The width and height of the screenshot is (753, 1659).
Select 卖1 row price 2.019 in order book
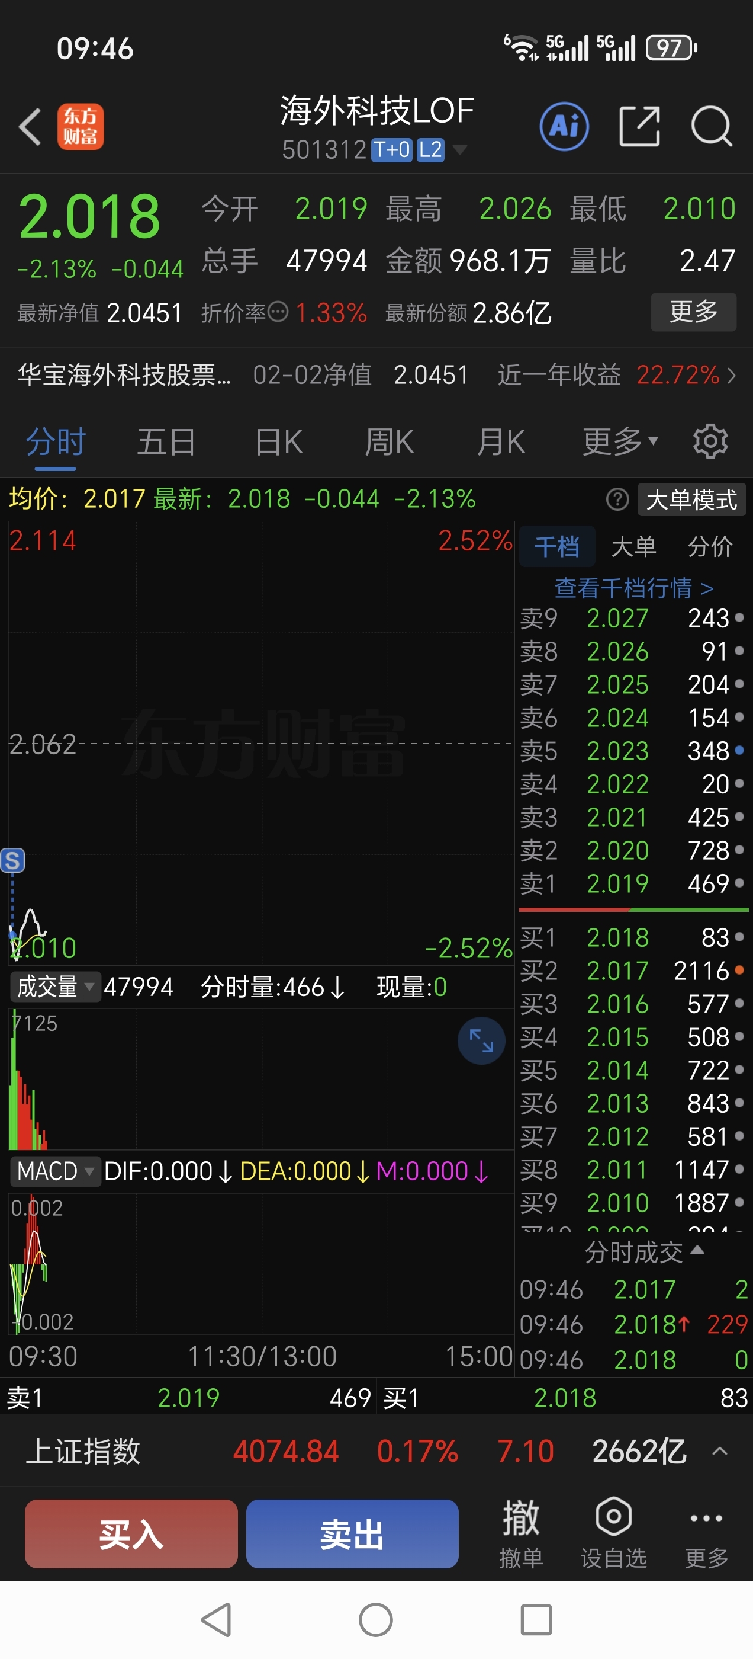click(x=633, y=883)
